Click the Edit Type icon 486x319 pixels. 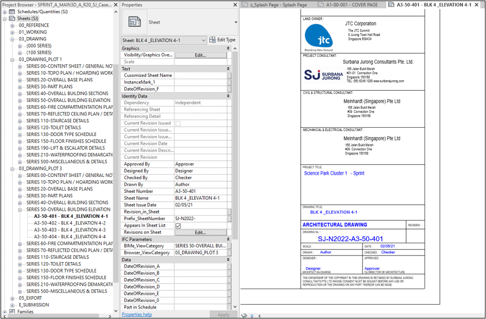coord(213,40)
